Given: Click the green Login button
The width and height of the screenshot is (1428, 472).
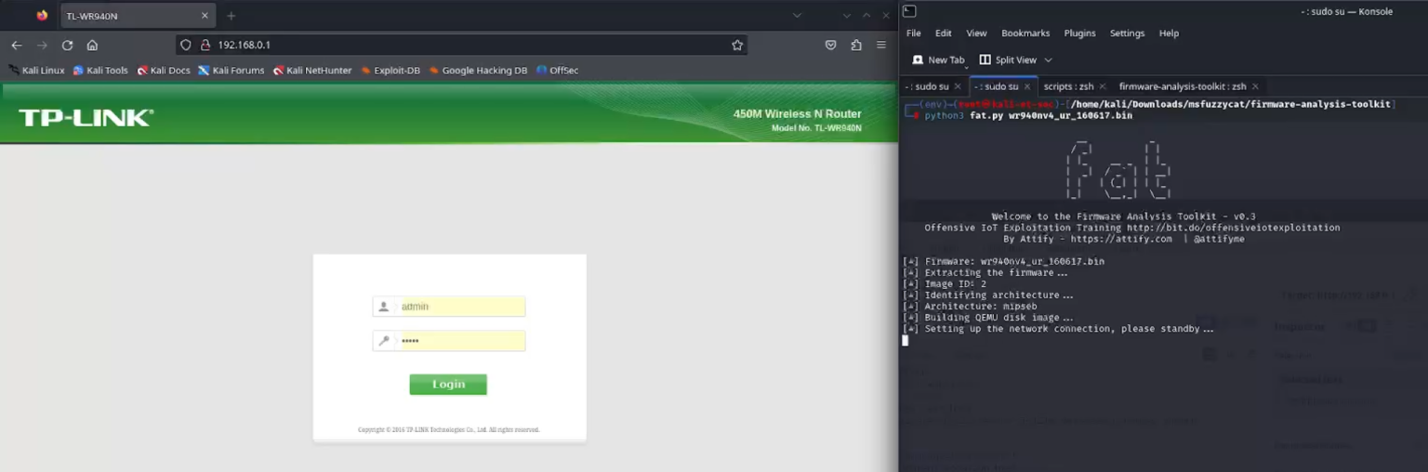Looking at the screenshot, I should coord(448,385).
